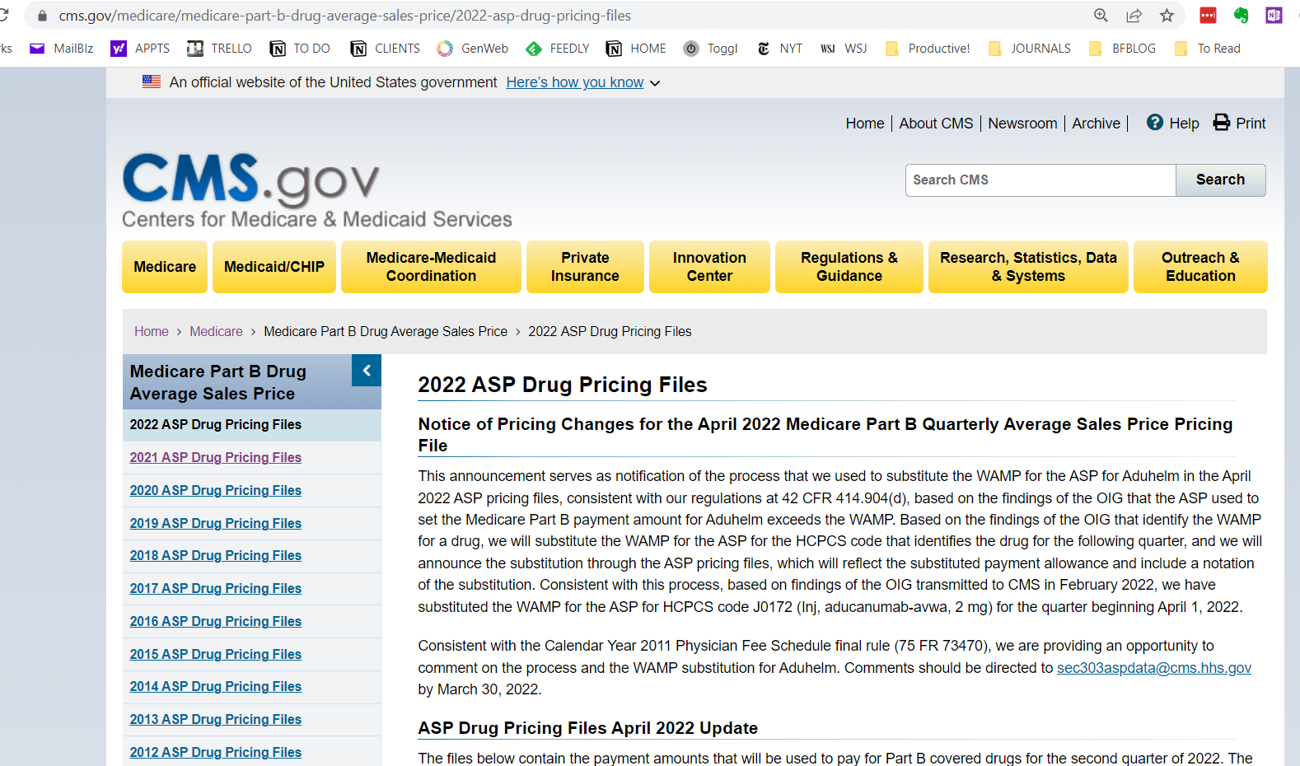
Task: Open the JOURNALS bookmarks folder
Action: coord(1030,49)
